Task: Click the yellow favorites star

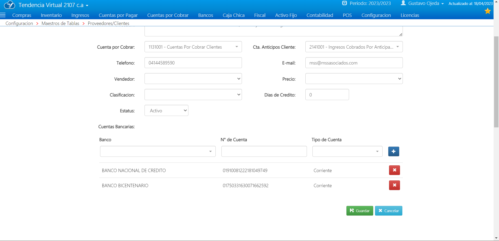Action: coord(488,11)
